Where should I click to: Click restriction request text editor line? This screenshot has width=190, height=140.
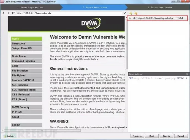point(158,78)
